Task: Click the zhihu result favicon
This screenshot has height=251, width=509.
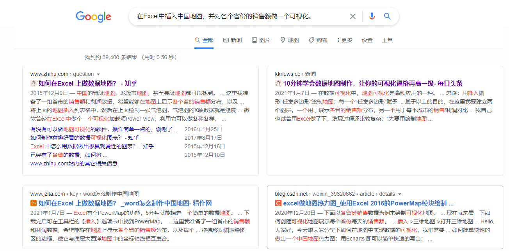Action: [33, 83]
